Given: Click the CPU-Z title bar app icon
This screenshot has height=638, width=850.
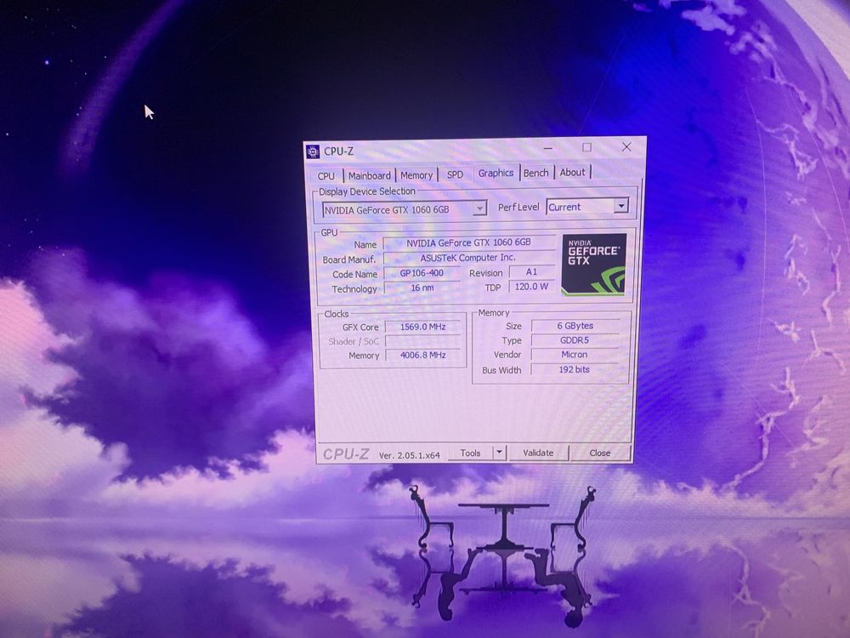Looking at the screenshot, I should pos(313,151).
